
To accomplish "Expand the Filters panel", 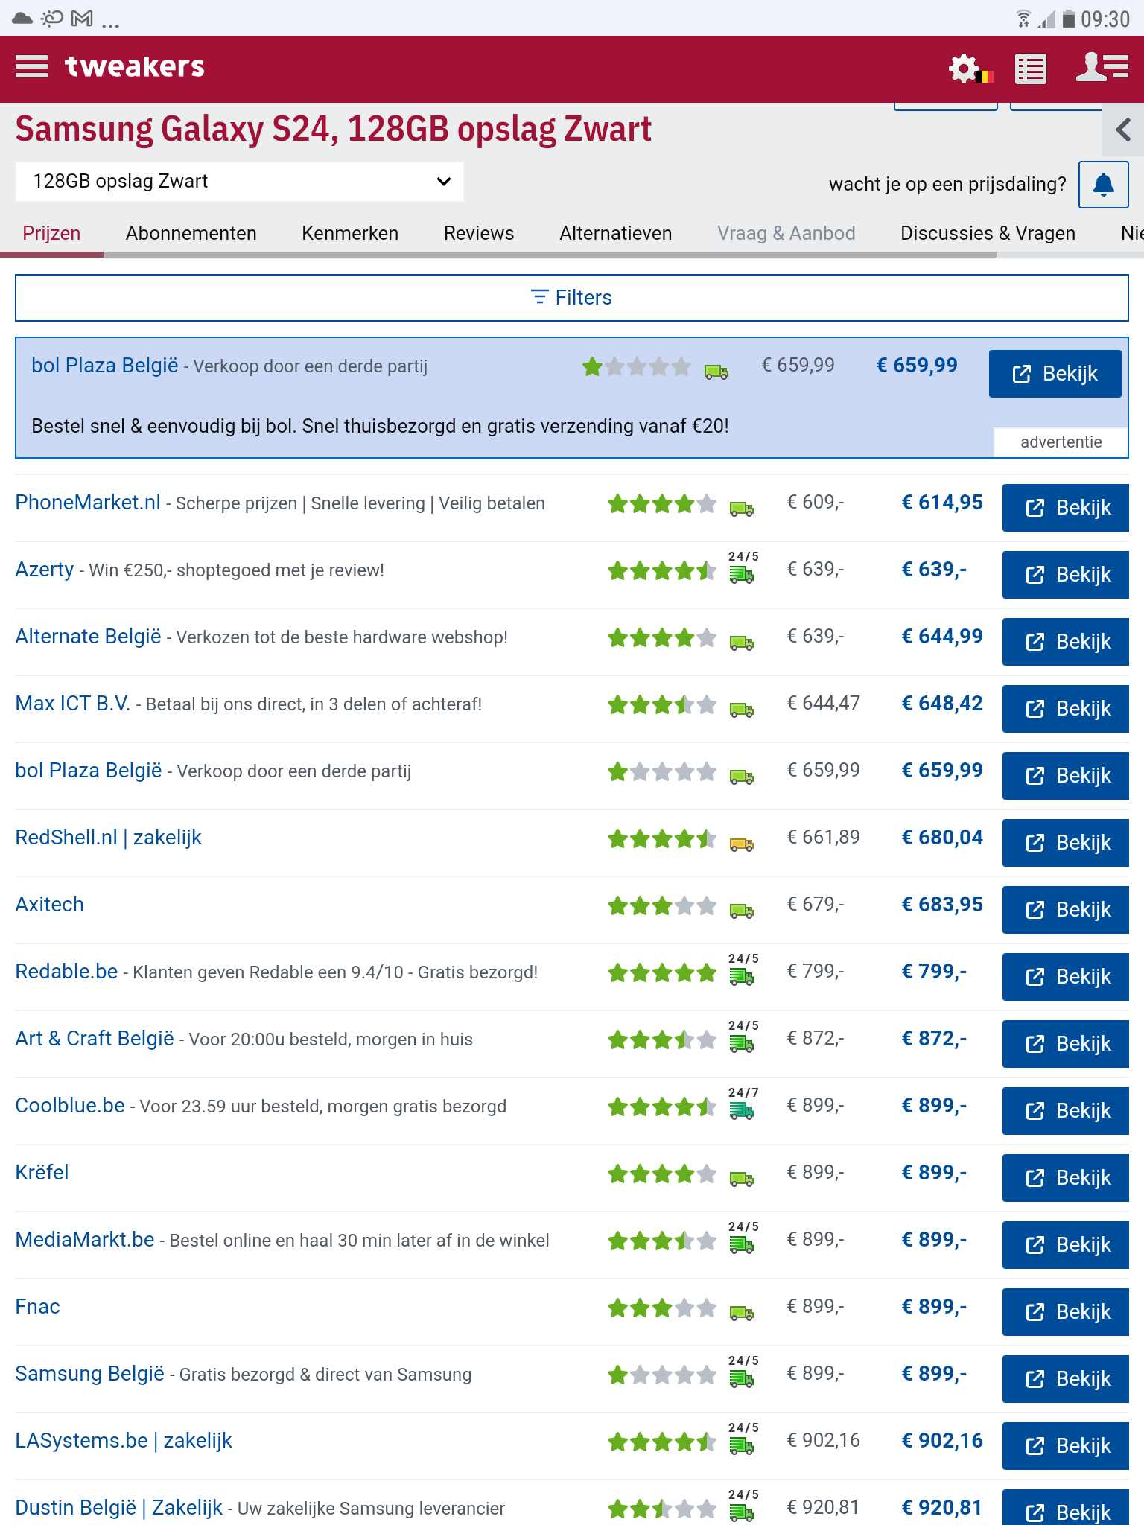I will click(571, 298).
